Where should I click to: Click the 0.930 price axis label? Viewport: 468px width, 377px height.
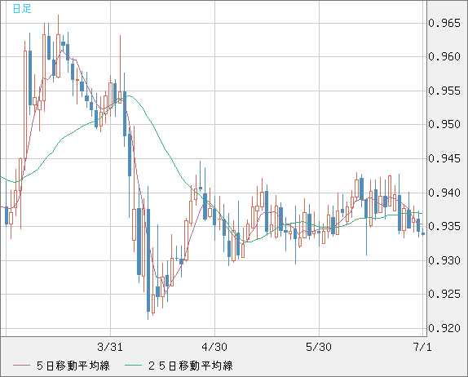click(444, 260)
